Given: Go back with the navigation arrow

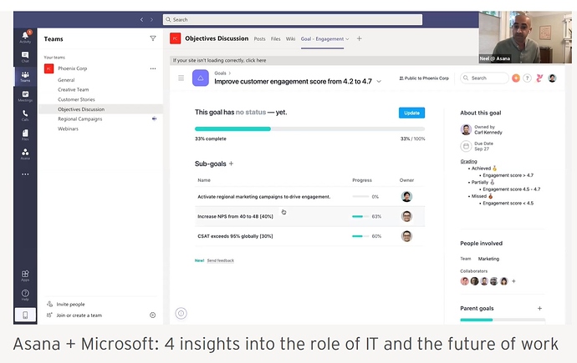Looking at the screenshot, I should coord(141,19).
